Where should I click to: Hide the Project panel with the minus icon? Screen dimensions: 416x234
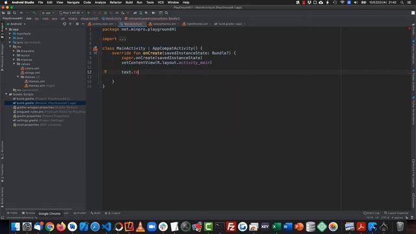[x=83, y=24]
